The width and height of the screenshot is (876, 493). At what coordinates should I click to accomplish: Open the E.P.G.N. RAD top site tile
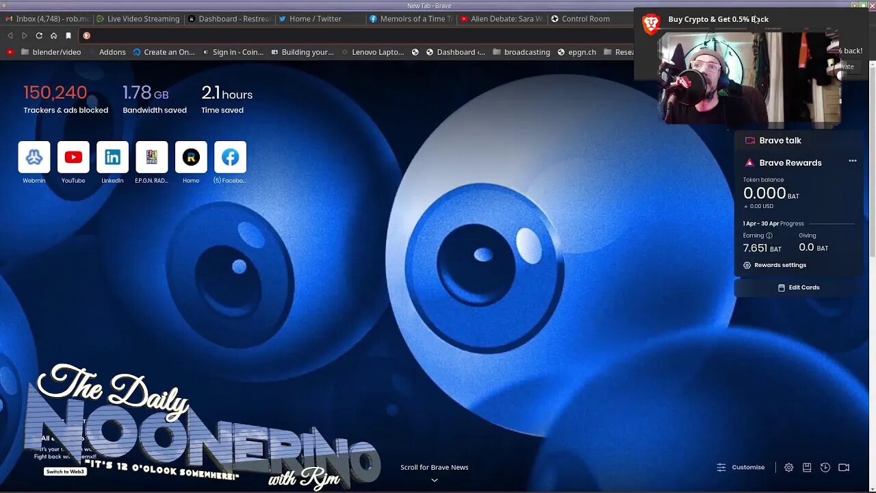click(152, 157)
